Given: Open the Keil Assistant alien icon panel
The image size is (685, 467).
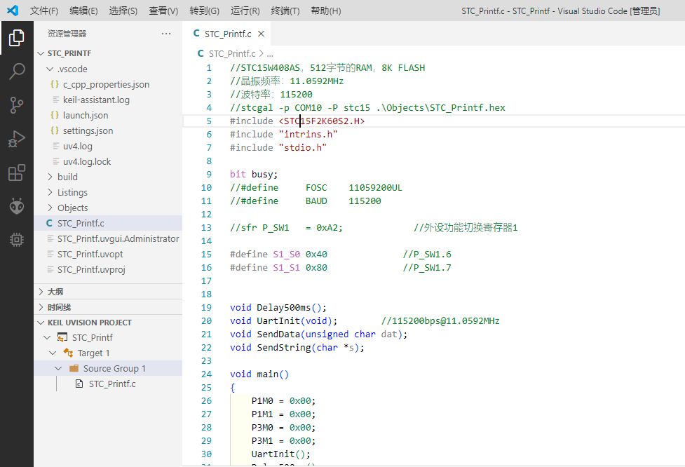Looking at the screenshot, I should (17, 205).
